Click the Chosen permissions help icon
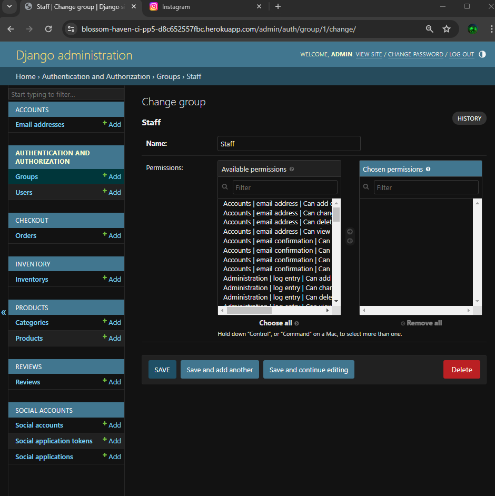This screenshot has width=495, height=496. point(428,169)
